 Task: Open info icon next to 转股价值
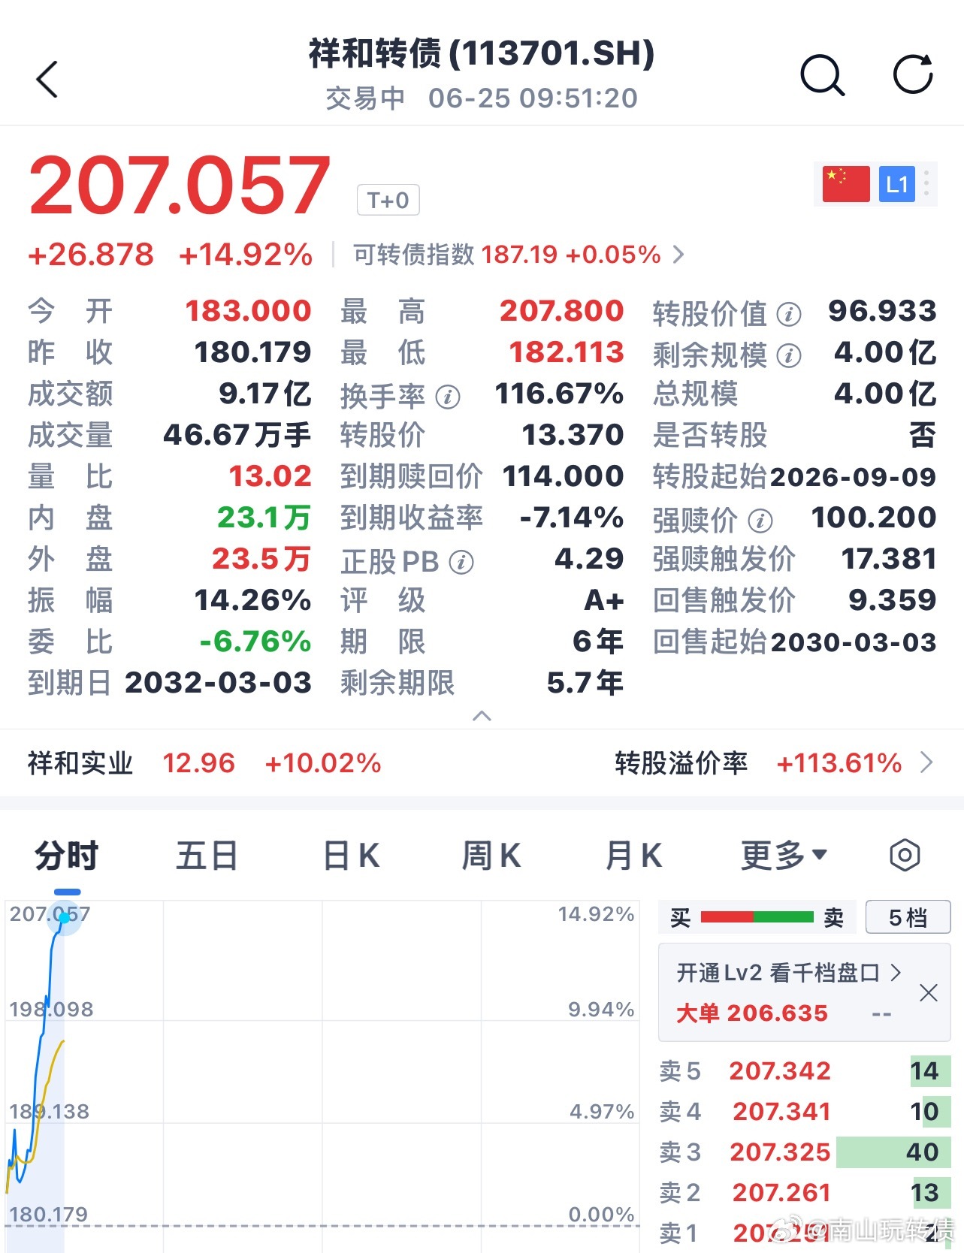click(x=788, y=314)
